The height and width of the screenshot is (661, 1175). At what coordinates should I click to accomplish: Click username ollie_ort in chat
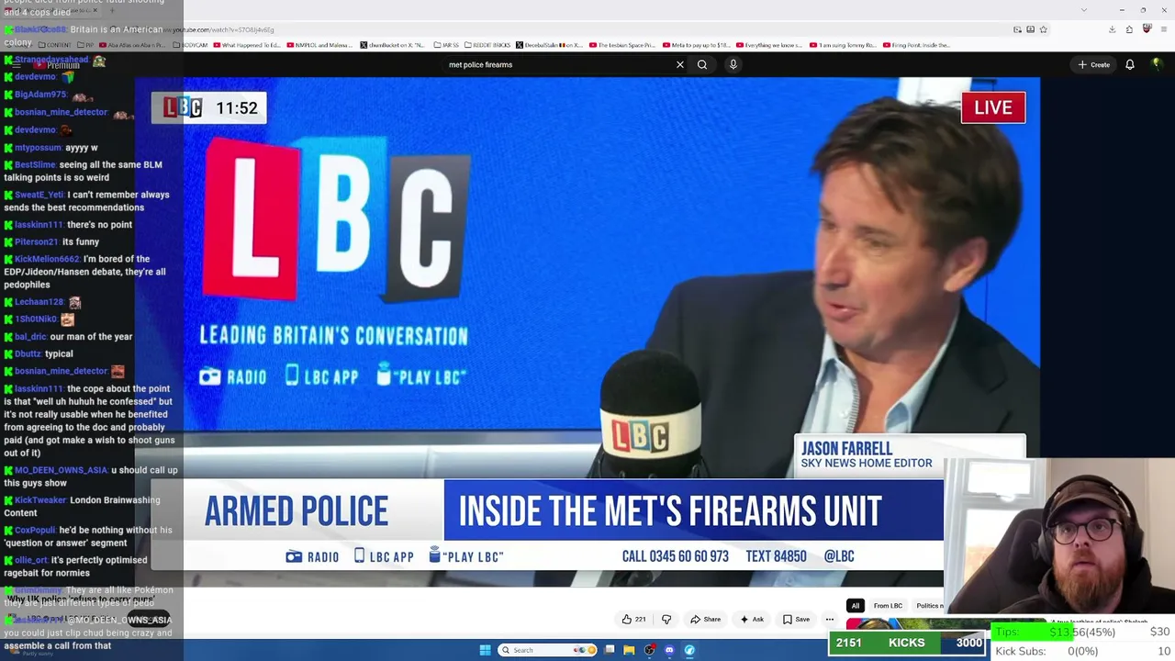pos(31,561)
